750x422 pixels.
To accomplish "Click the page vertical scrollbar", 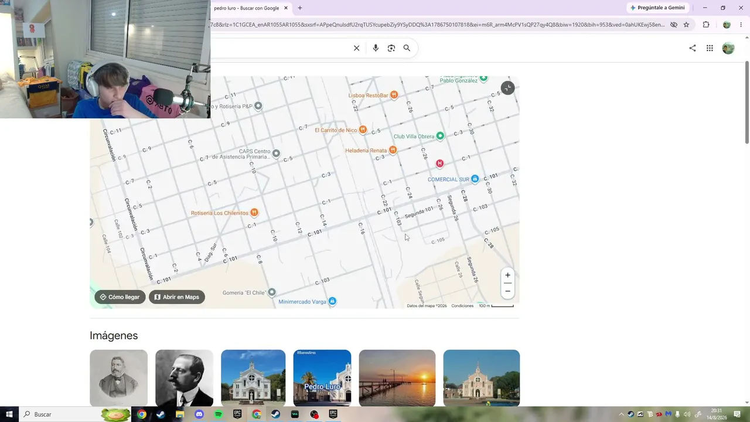I will pos(746,103).
